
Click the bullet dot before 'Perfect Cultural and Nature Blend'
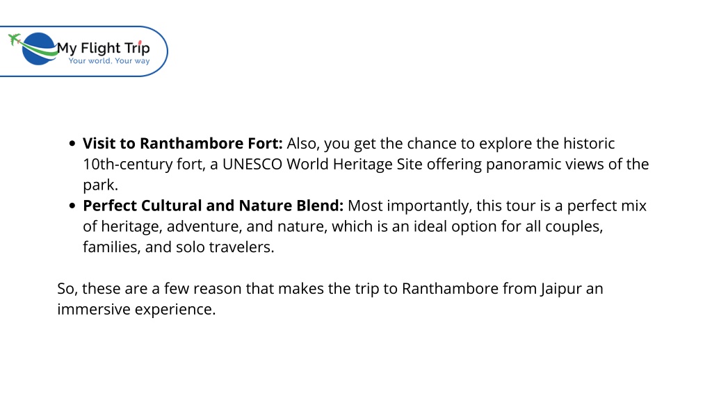click(72, 206)
